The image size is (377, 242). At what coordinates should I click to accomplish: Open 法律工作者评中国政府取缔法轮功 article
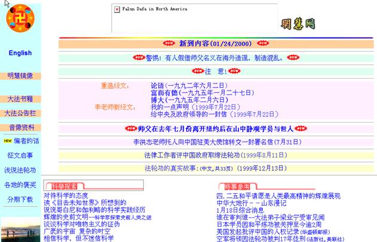tap(216, 155)
